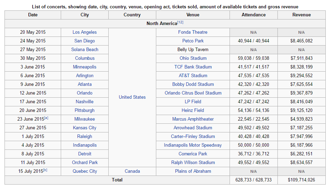The image size is (332, 187).
Task: Click reference [12] beside North America
Action: tap(180, 22)
